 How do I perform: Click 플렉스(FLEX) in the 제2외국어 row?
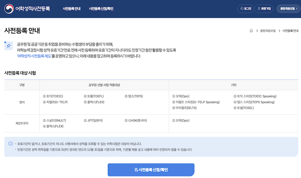point(53,126)
